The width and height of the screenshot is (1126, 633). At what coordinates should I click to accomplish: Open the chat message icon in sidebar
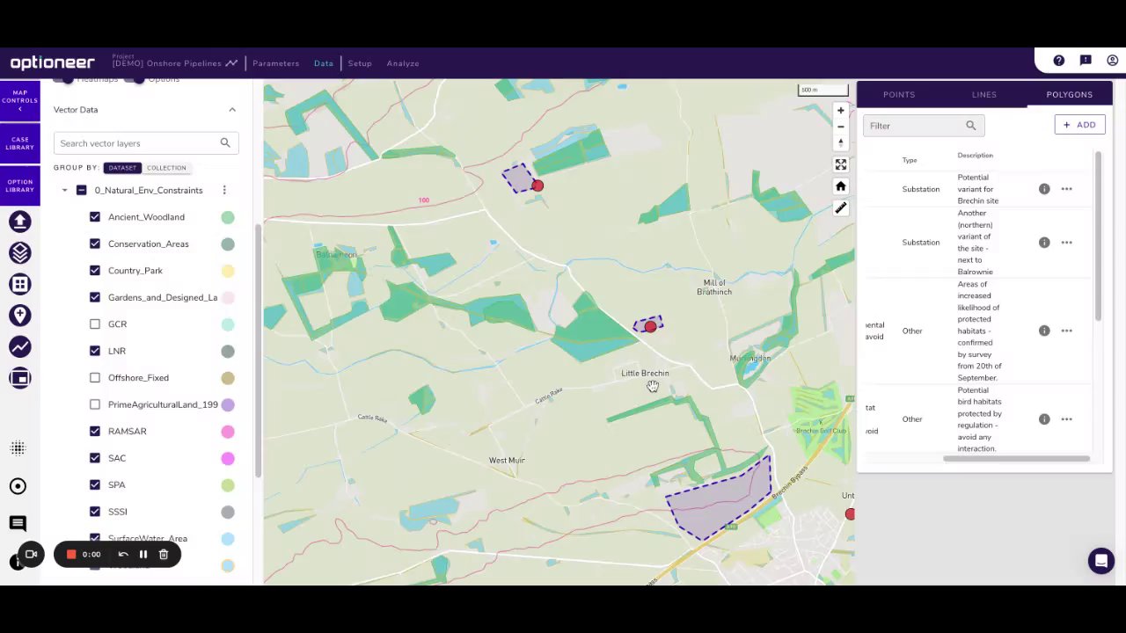[18, 524]
